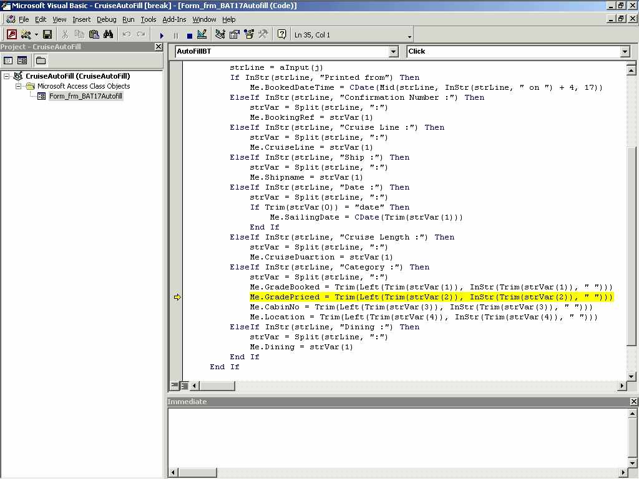Click the Me.BookingRef = strVar(1) line
The image size is (639, 479).
tap(311, 117)
